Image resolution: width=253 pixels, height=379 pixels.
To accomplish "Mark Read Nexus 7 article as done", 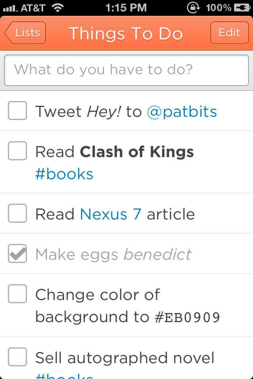I will point(17,213).
